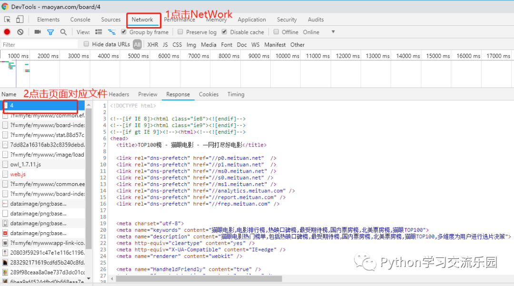Filter requests by Other
514x286 pixels.
click(x=297, y=45)
